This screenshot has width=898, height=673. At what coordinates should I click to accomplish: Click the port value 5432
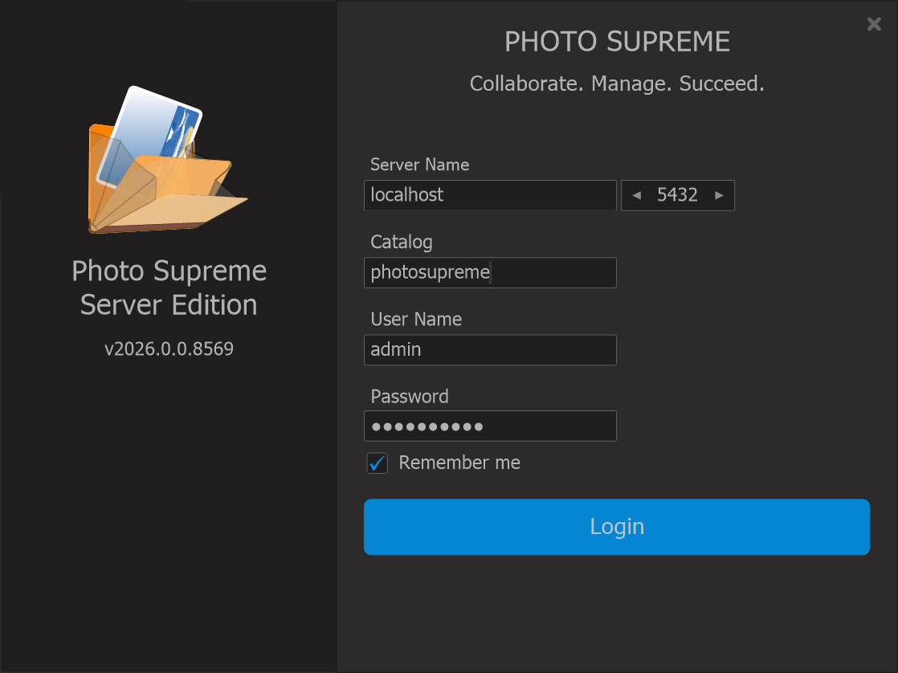(x=677, y=195)
